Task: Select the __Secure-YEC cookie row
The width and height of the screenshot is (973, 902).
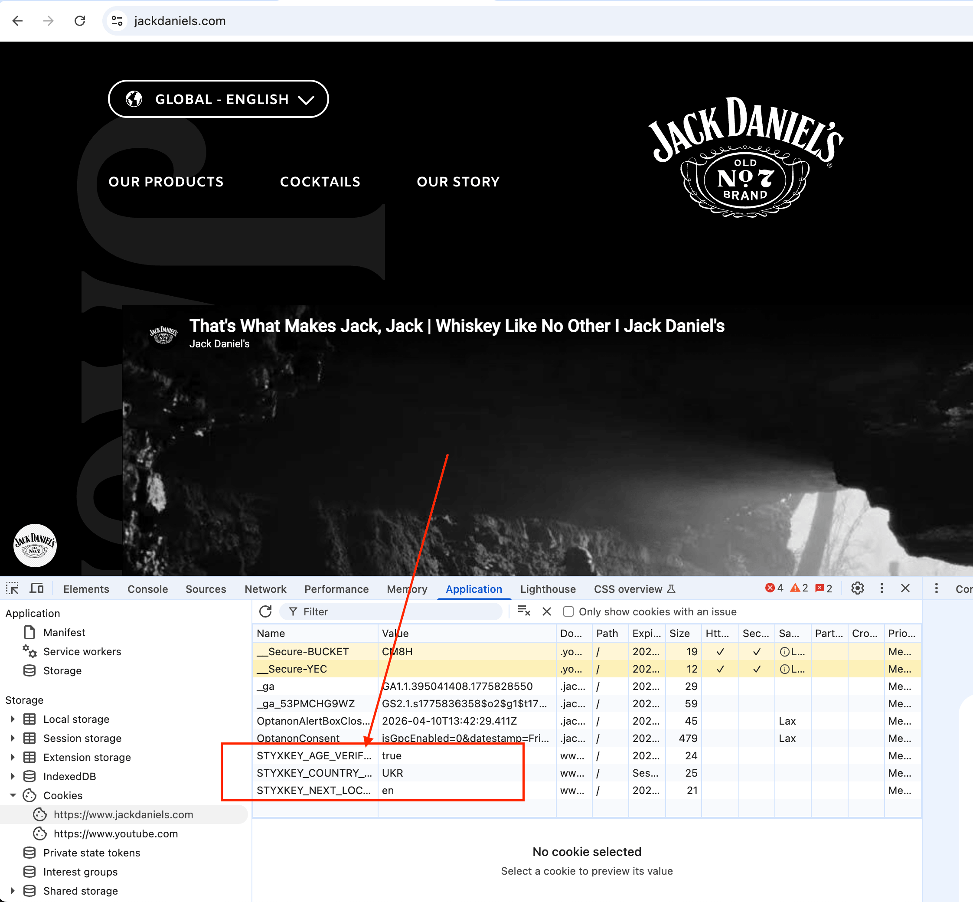Action: click(587, 669)
